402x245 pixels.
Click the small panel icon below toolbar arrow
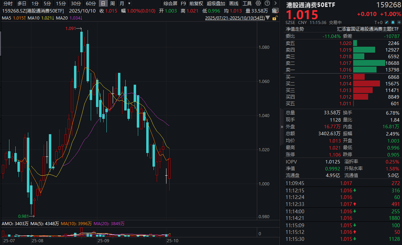click(x=275, y=11)
